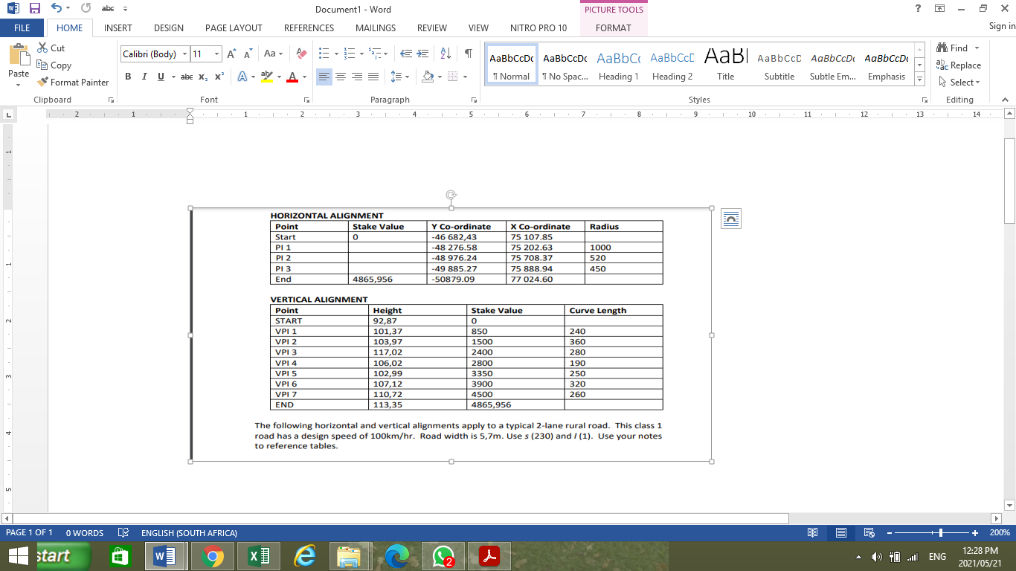Switch to the PAGE LAYOUT tab

coord(234,28)
